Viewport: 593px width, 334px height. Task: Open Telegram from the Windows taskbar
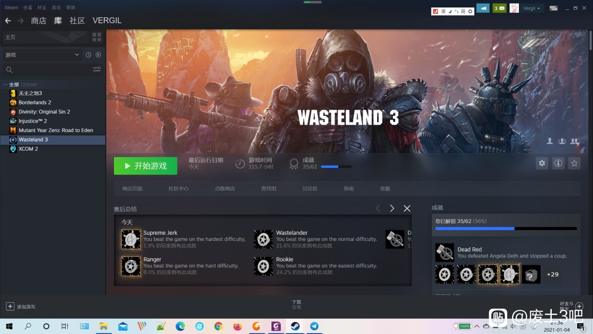coord(314,326)
